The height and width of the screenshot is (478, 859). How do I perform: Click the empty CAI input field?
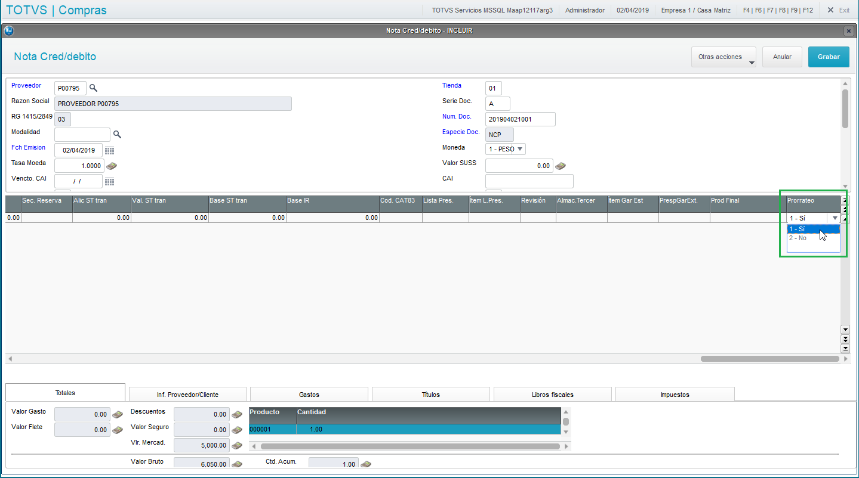point(529,181)
